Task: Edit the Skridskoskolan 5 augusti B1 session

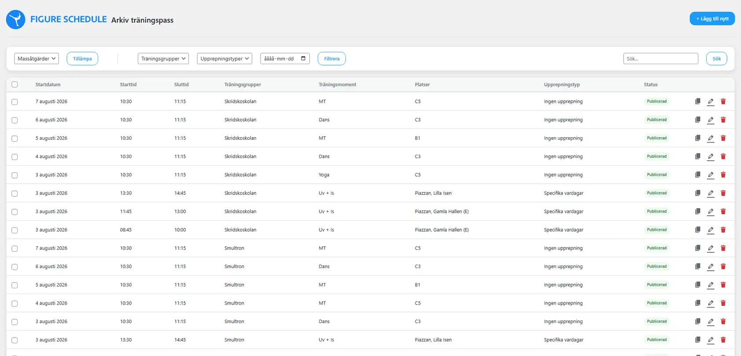Action: pyautogui.click(x=711, y=138)
